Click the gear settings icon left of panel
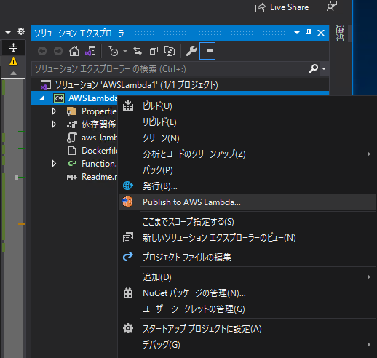Screen dimensions: 377x358 point(21,31)
